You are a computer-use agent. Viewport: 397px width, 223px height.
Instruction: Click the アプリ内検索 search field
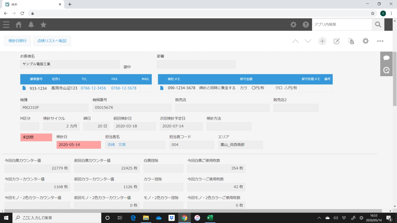[x=342, y=24]
